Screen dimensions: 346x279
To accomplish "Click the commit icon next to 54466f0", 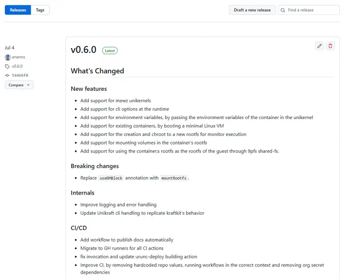I will [x=7, y=75].
